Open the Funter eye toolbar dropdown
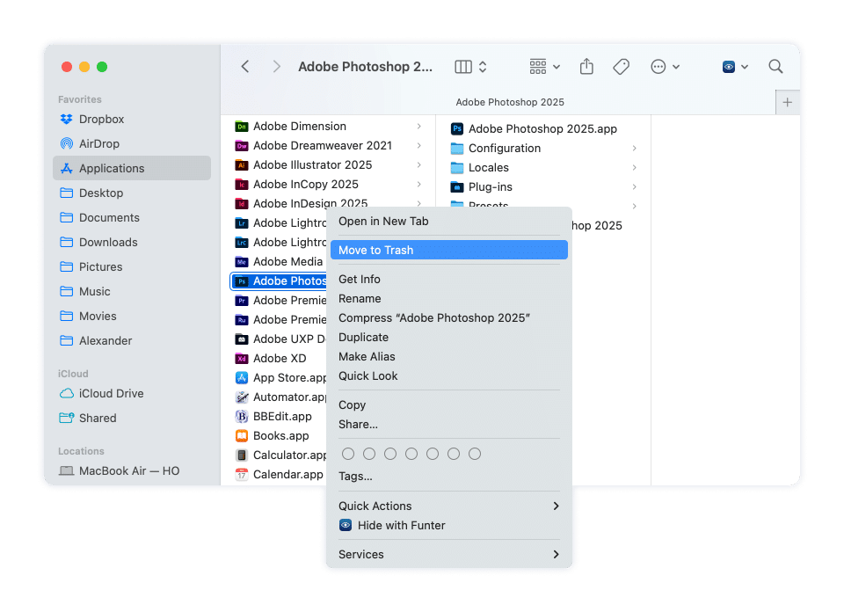Image resolution: width=844 pixels, height=612 pixels. point(735,67)
